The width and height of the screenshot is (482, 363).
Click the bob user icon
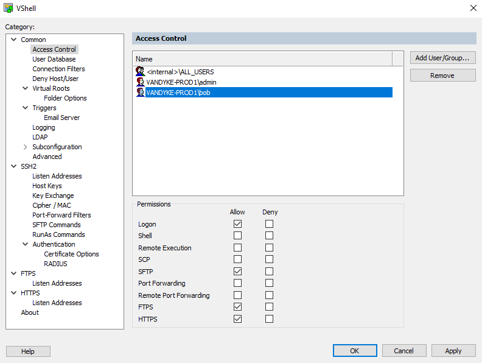[141, 93]
